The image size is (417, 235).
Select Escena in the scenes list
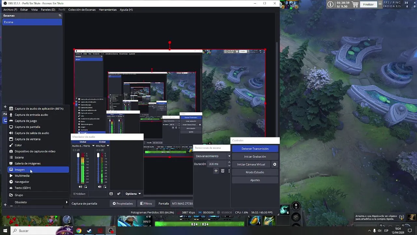coord(32,22)
